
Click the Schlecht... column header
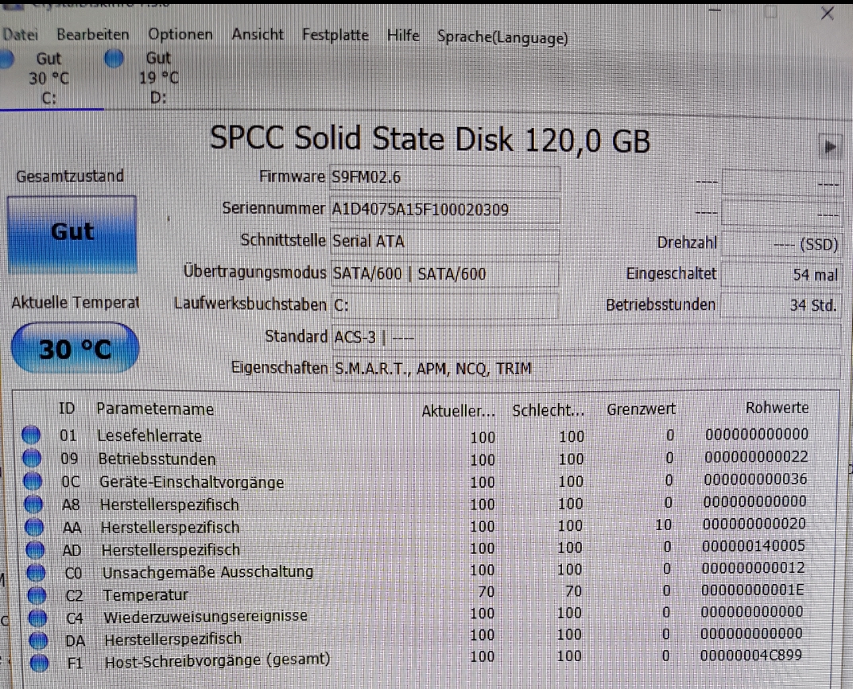pos(549,411)
